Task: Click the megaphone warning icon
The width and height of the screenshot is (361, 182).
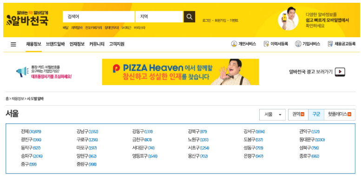Action: click(22, 72)
